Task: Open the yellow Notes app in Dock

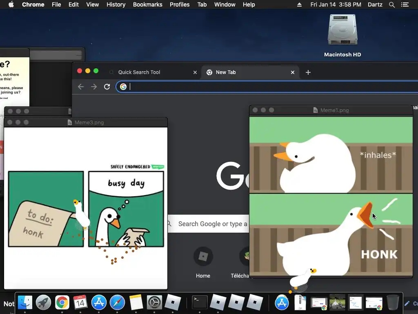Action: click(136, 303)
